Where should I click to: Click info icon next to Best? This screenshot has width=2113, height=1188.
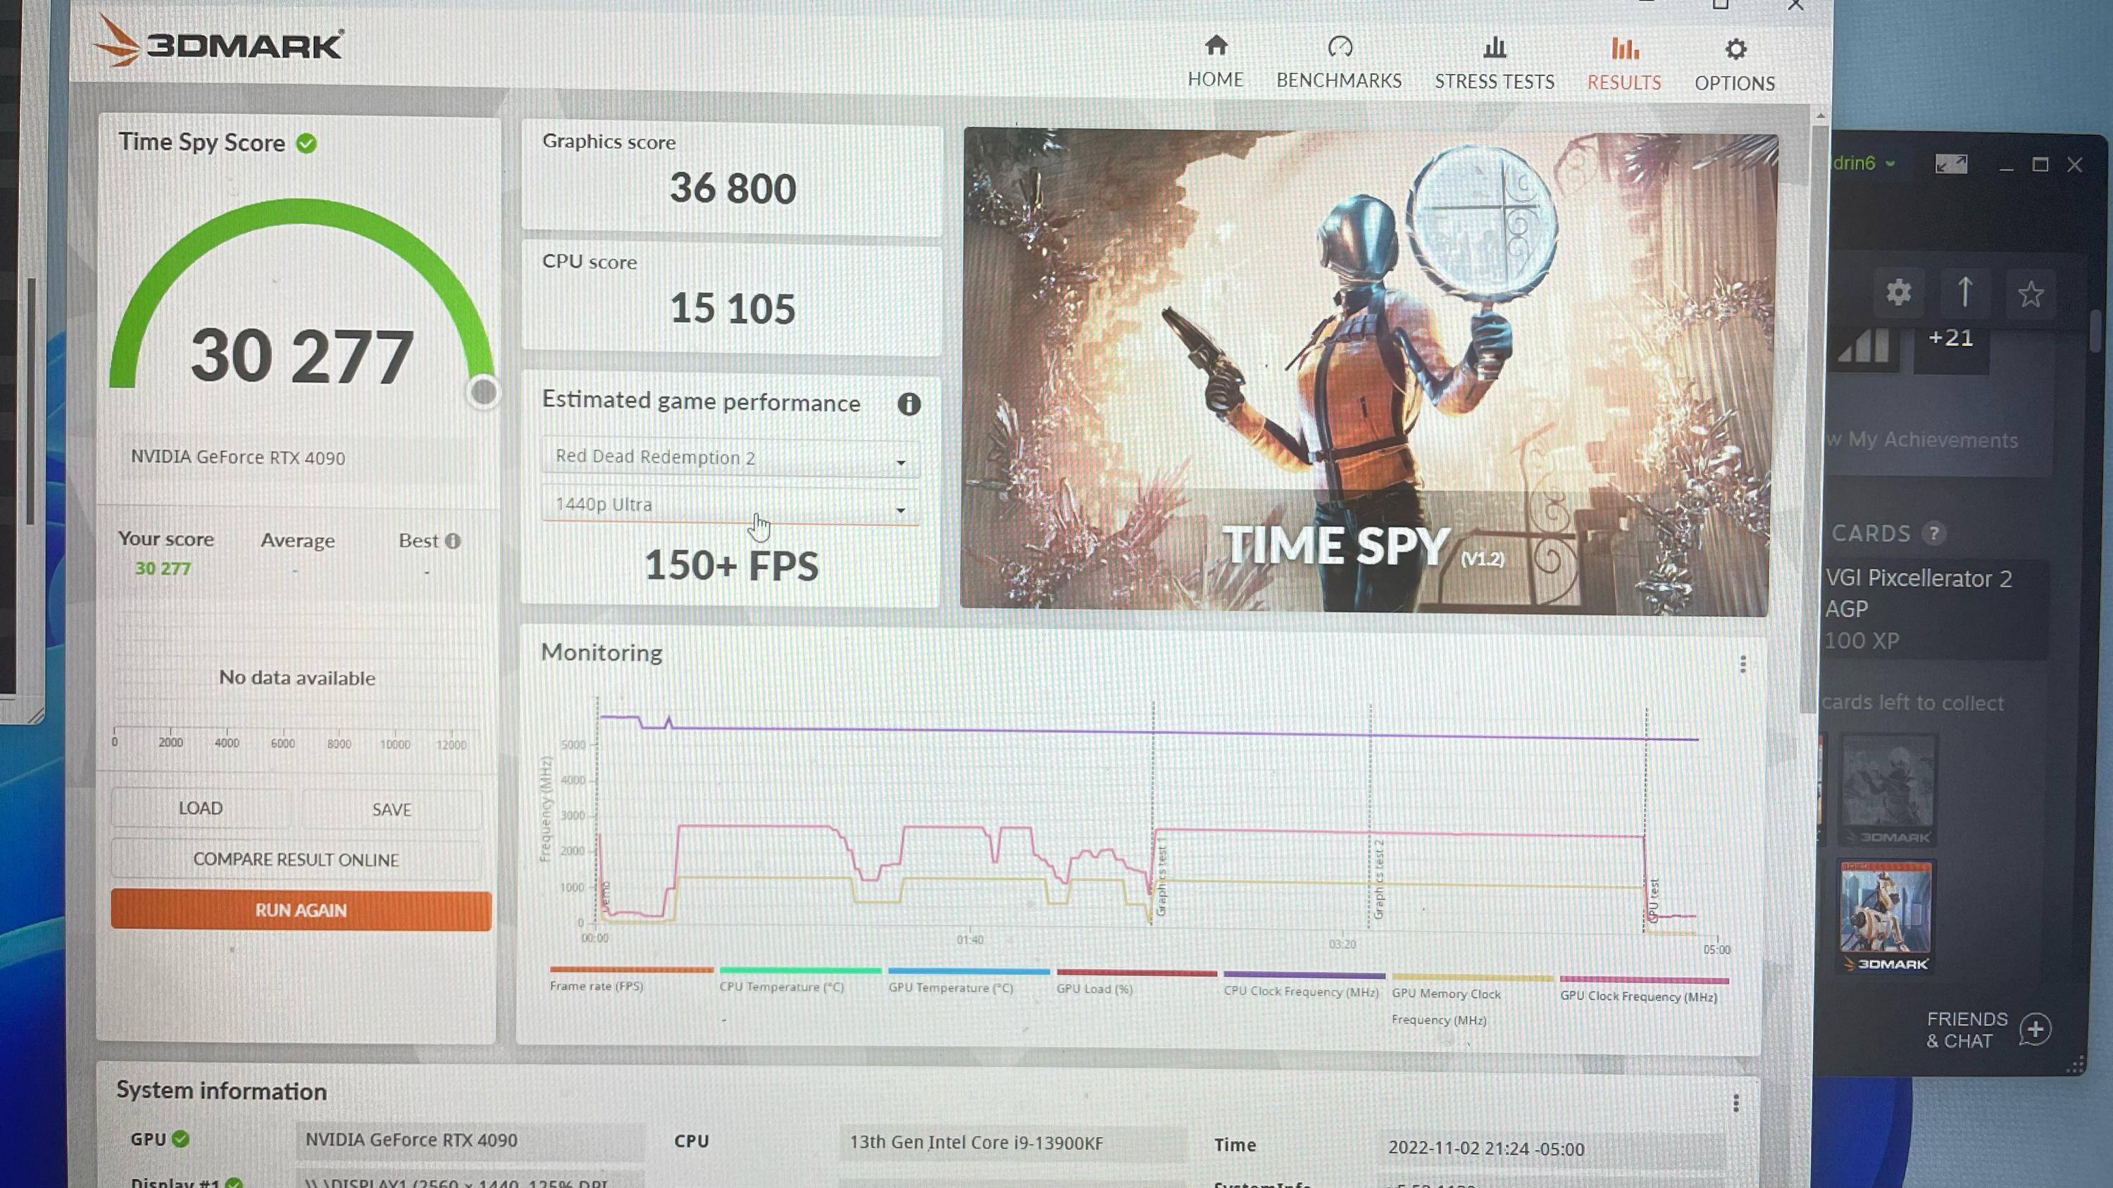(454, 541)
